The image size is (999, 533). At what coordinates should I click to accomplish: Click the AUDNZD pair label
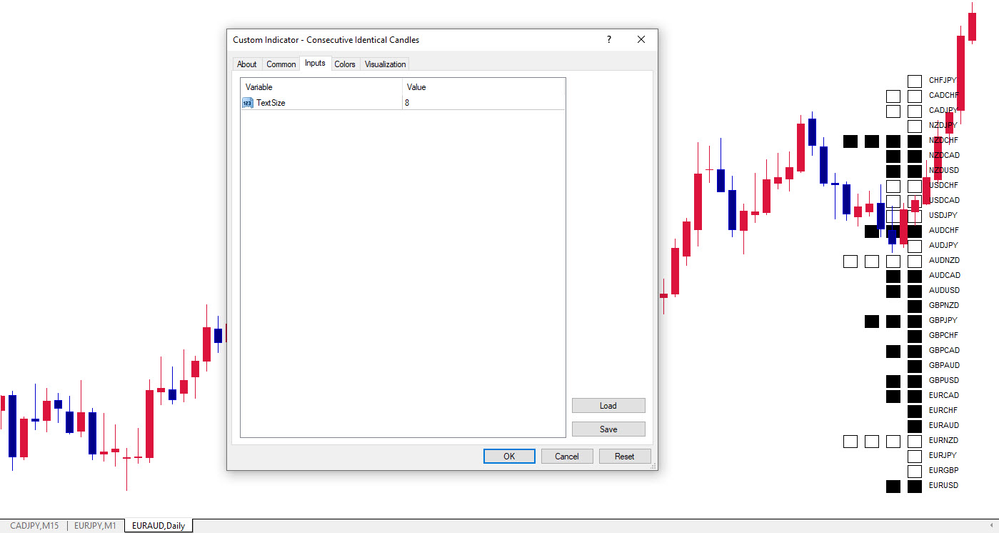(x=944, y=260)
